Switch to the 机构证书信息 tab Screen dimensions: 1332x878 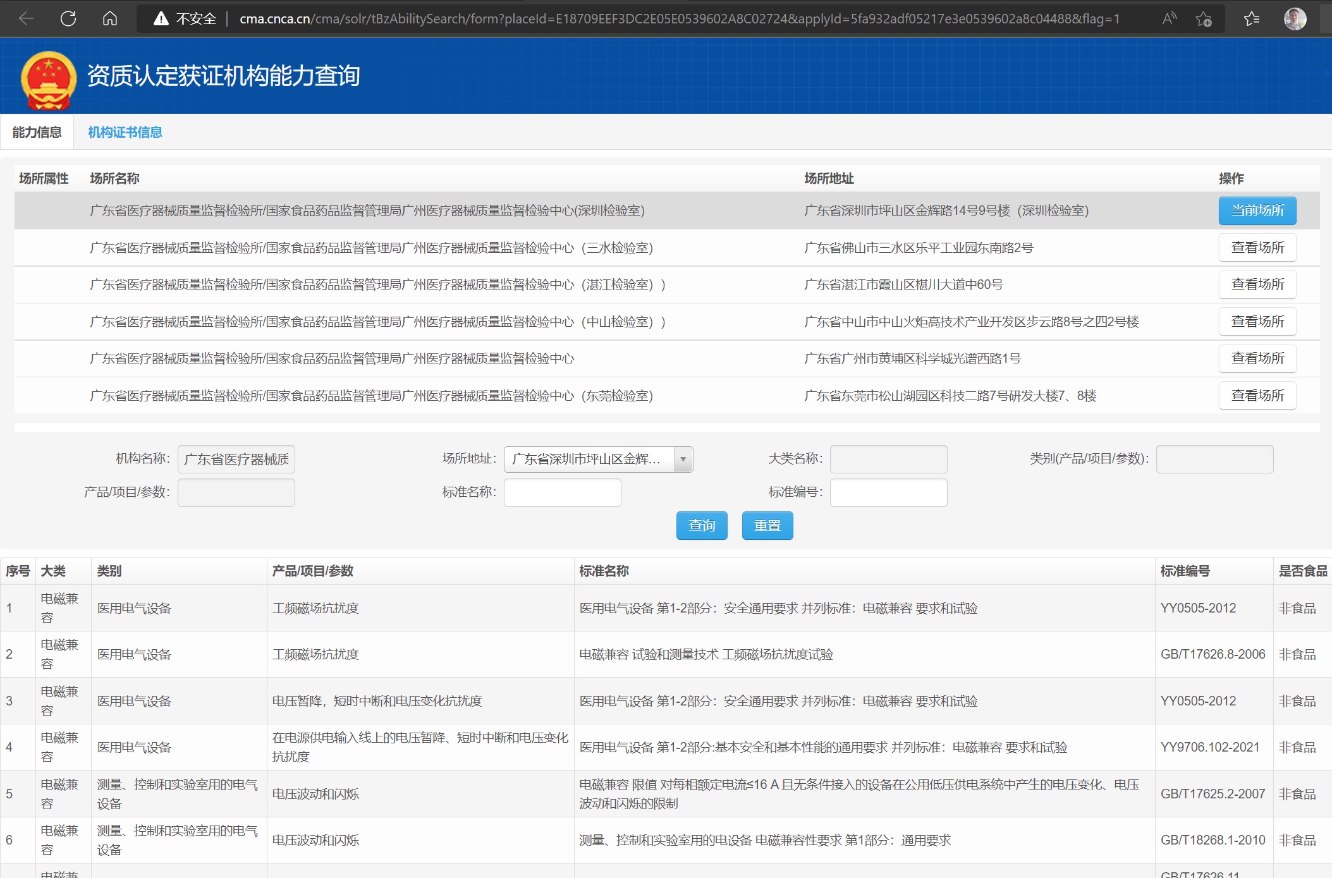125,132
